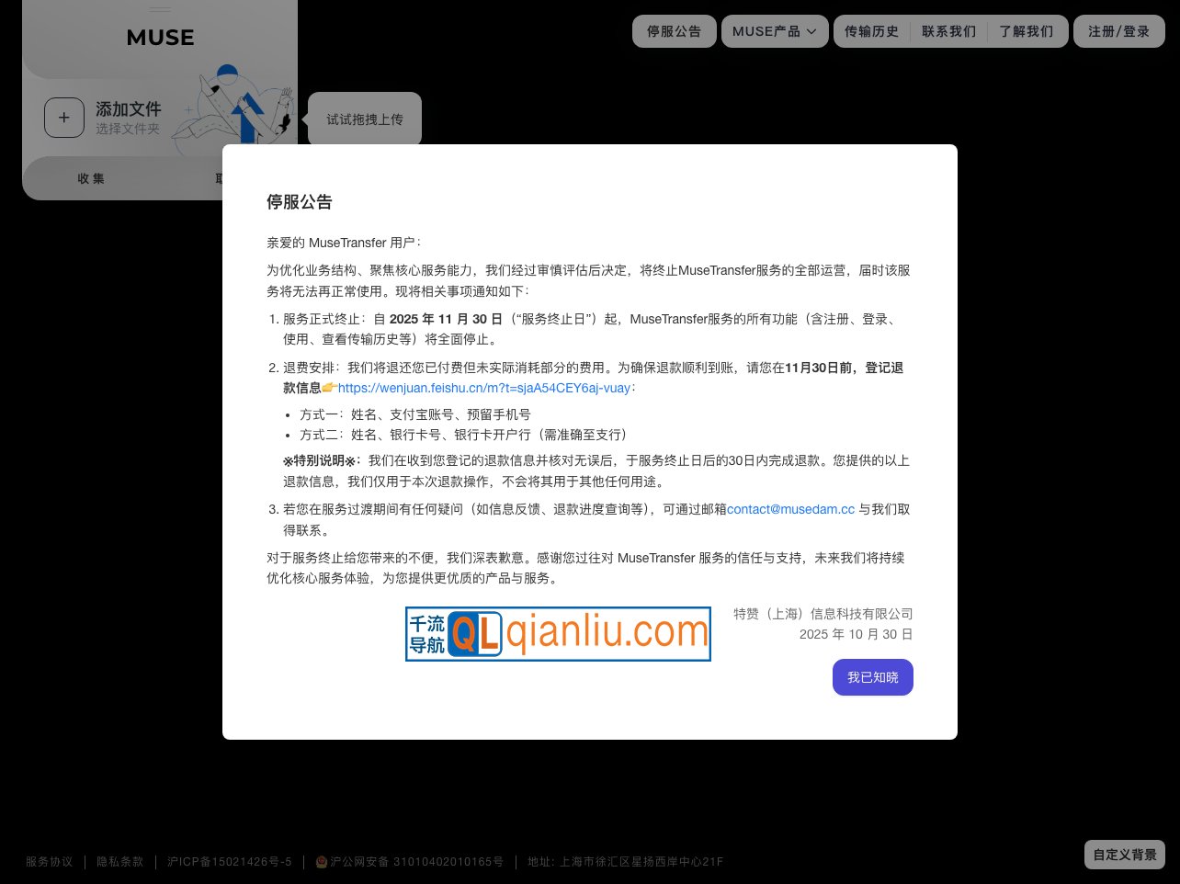Screen dimensions: 1180x884
Task: Click the police badge icon beside 沪公安网安备
Action: pyautogui.click(x=321, y=861)
